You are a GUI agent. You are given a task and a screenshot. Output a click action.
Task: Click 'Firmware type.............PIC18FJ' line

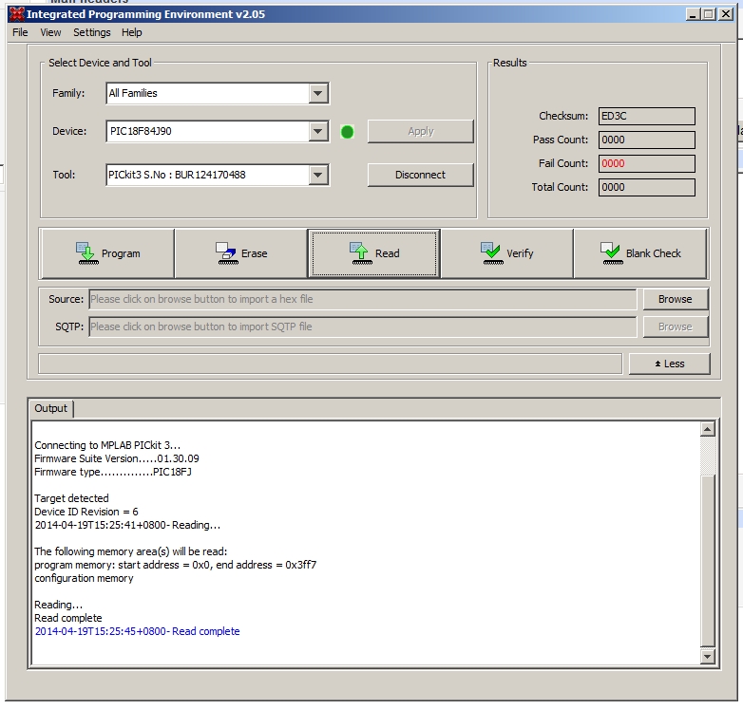tap(113, 472)
